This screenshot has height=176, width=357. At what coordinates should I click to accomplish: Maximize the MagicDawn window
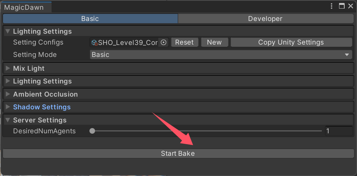tap(341, 6)
